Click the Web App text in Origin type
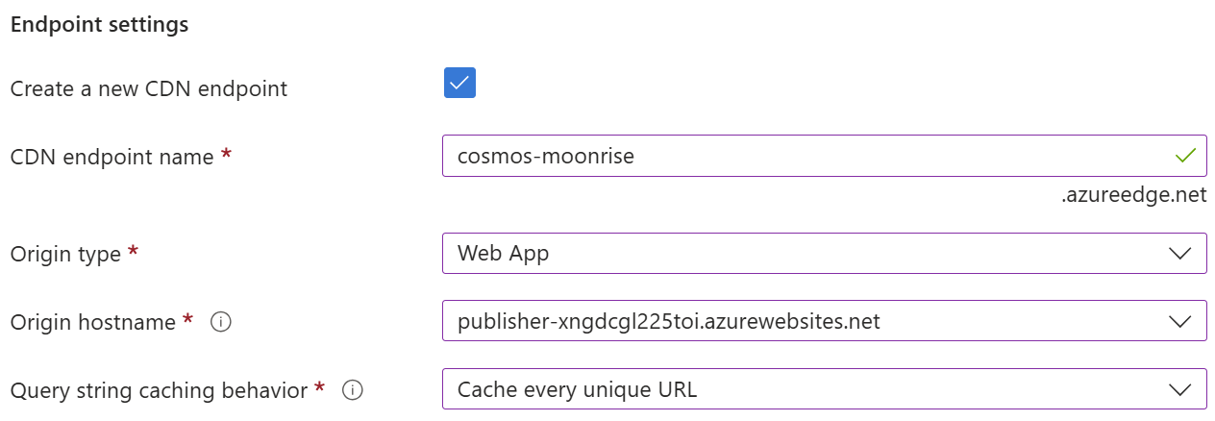The height and width of the screenshot is (421, 1215). point(504,254)
